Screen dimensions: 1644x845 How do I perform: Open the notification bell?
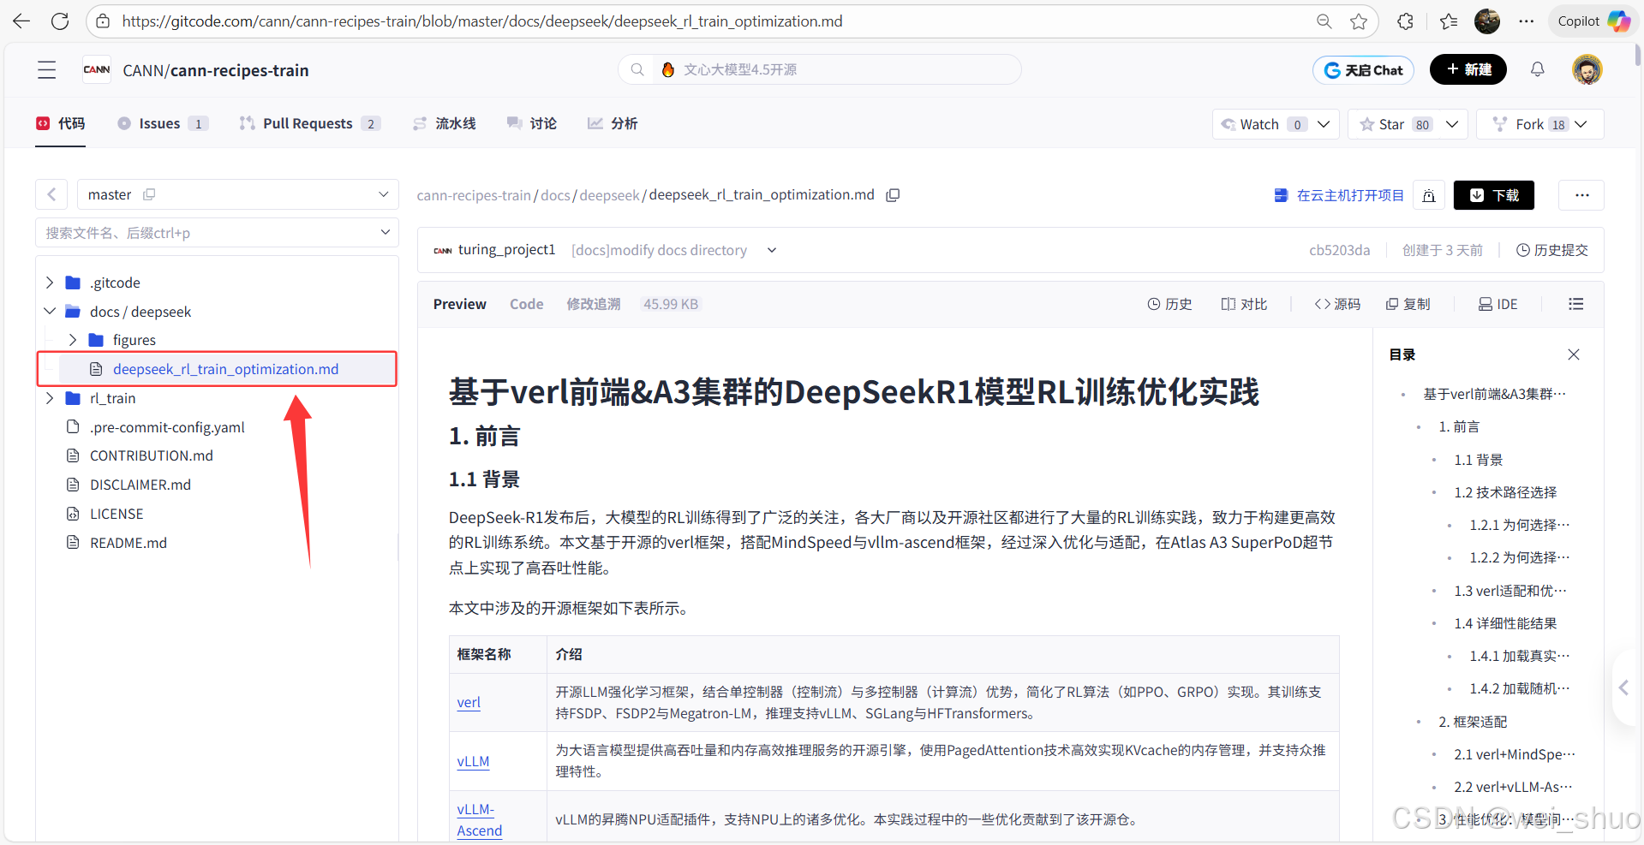pos(1537,69)
